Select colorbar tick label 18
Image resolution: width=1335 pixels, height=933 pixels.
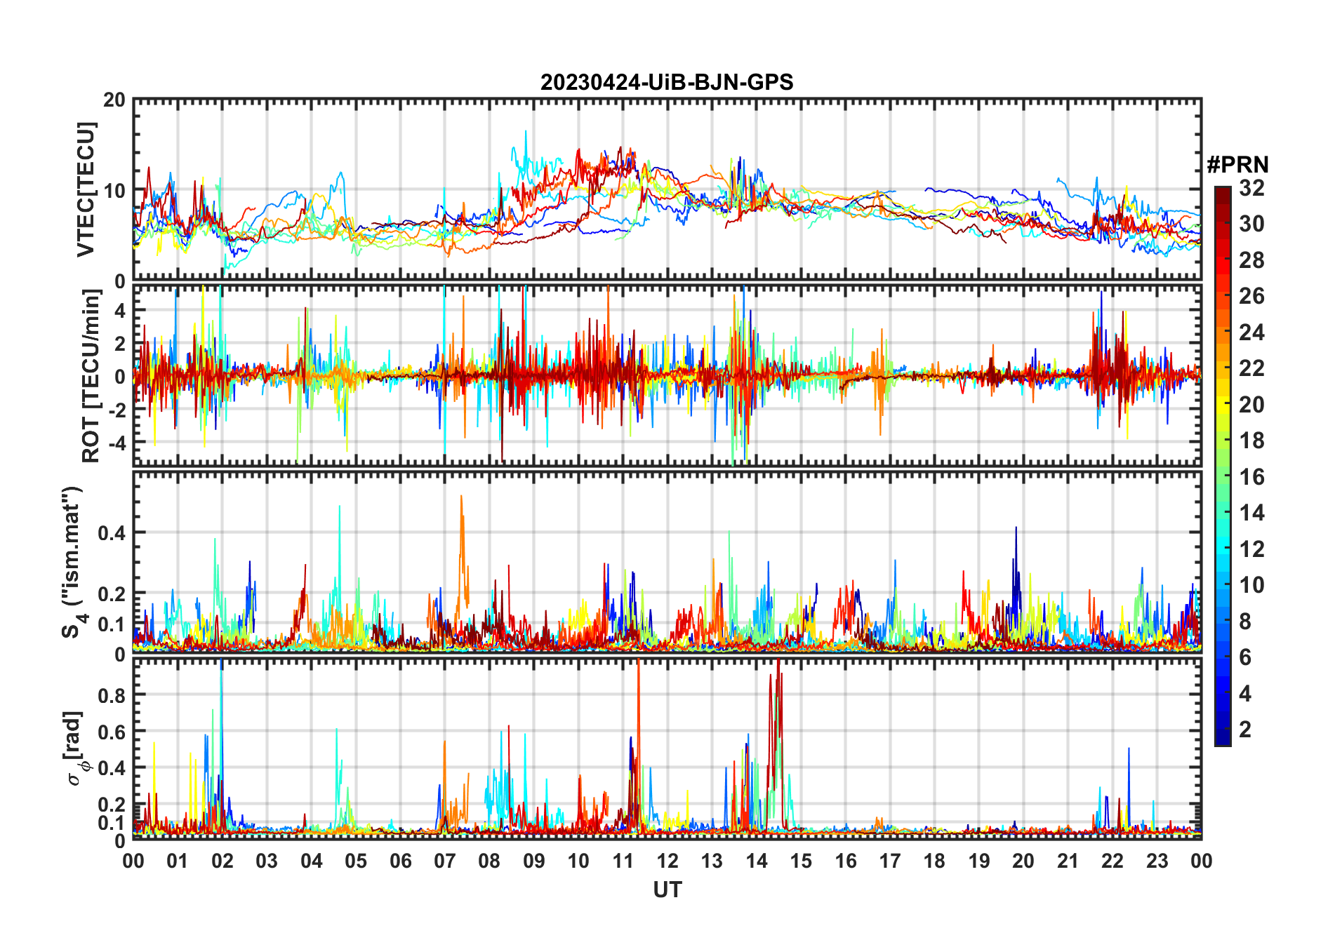[x=1251, y=441]
